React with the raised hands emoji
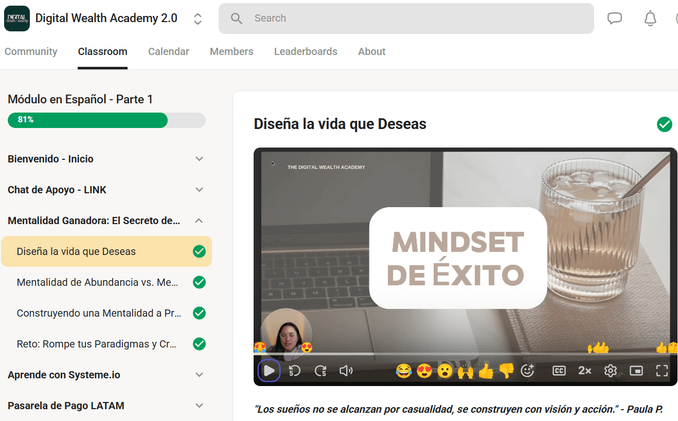This screenshot has height=421, width=678. (466, 371)
